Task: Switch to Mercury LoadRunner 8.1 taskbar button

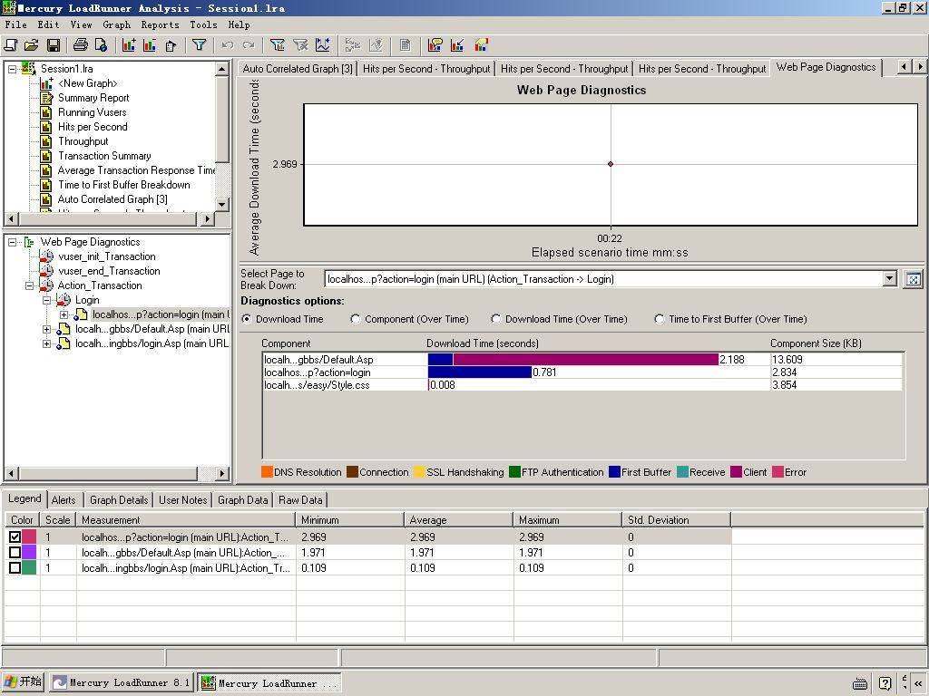Action: [x=122, y=682]
